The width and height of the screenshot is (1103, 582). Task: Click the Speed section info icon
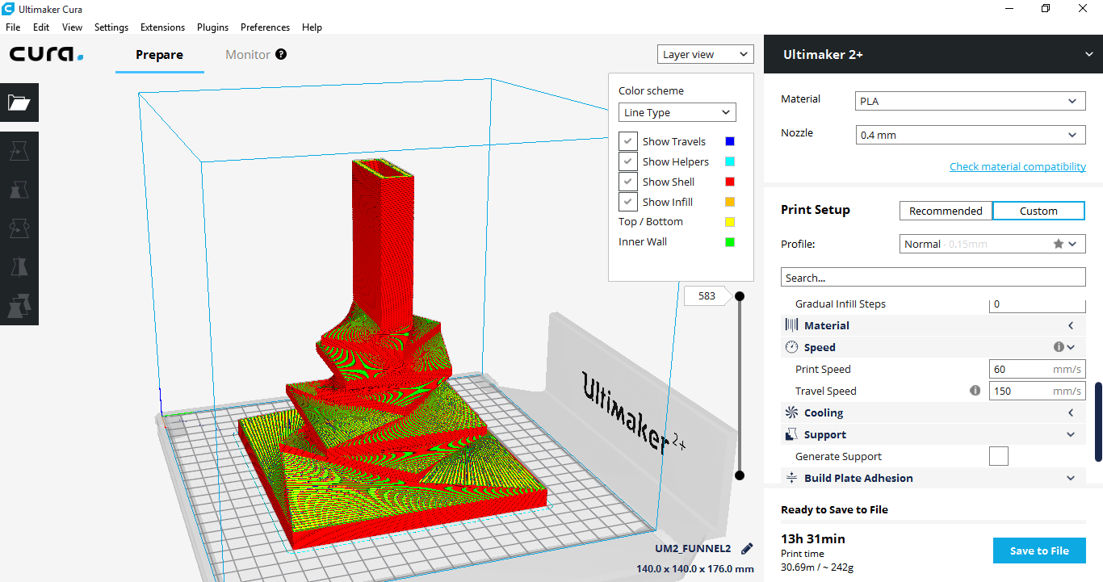coord(1059,347)
